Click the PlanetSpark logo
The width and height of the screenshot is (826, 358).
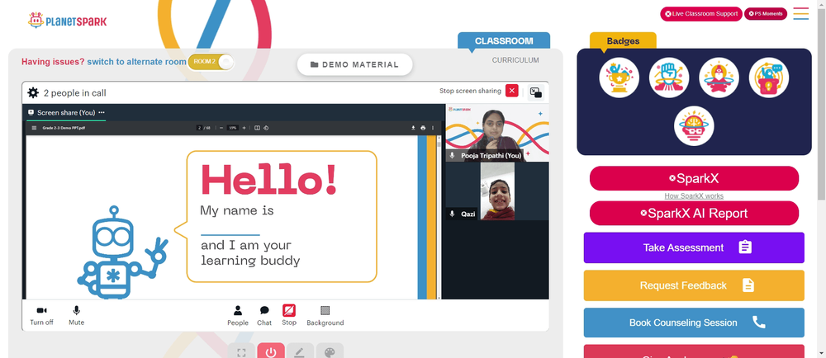click(67, 21)
